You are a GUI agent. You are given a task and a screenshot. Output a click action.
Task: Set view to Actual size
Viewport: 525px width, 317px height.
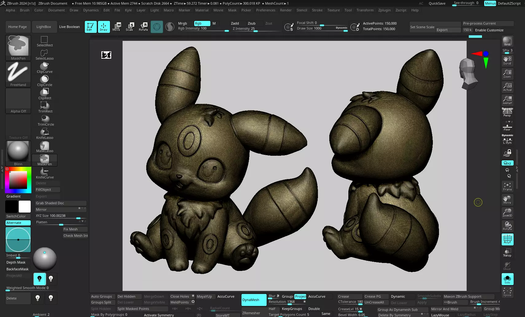[507, 87]
